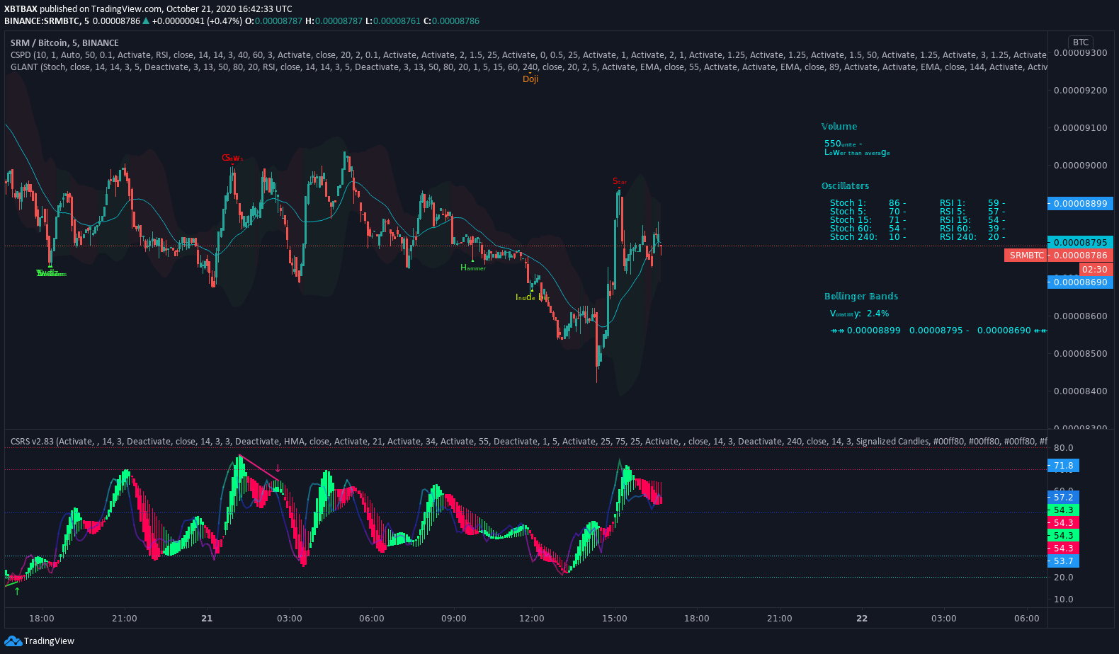Click the RSI 5: 57 row
This screenshot has width=1119, height=654.
(x=972, y=212)
